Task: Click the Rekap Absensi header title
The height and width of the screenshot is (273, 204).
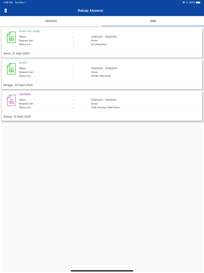Action: tap(90, 11)
